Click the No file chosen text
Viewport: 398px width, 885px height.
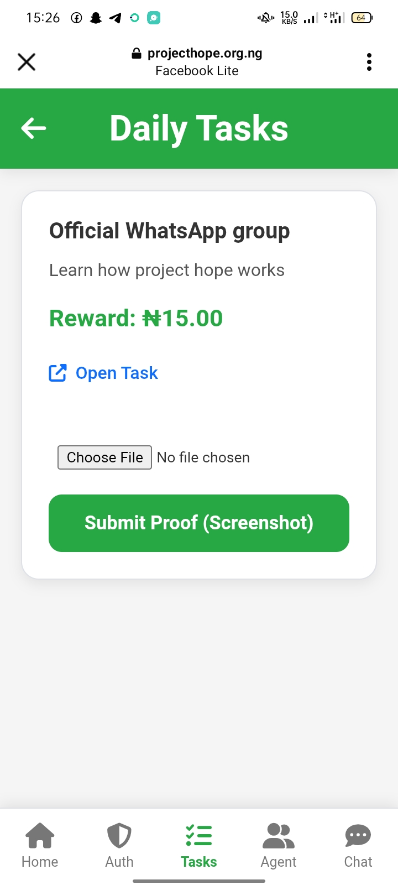tap(203, 457)
